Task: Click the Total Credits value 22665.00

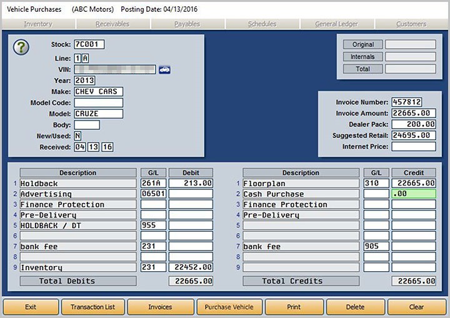Action: tap(414, 281)
